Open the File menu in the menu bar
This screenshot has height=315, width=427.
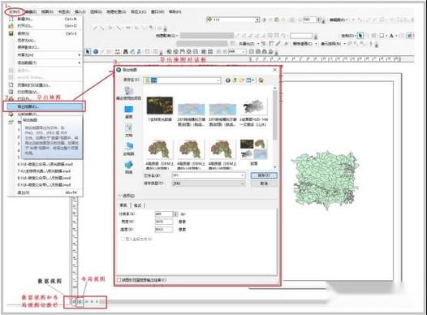tap(14, 11)
